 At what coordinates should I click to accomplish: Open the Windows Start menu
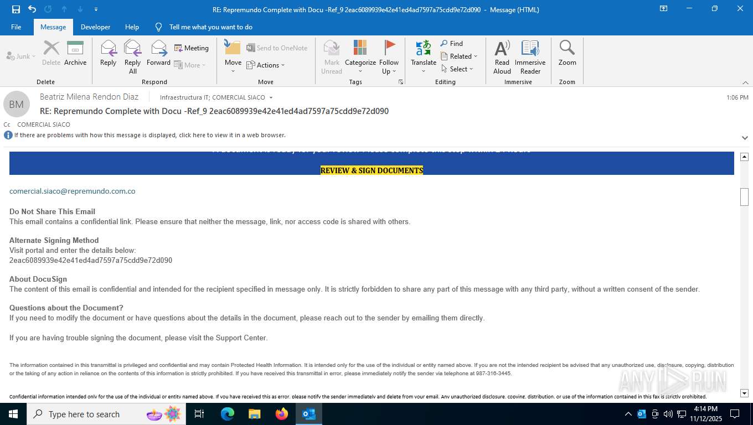coord(13,414)
